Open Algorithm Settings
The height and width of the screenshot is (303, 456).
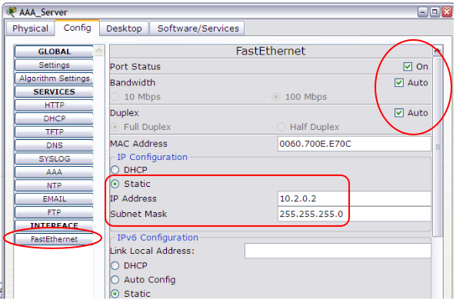pyautogui.click(x=54, y=78)
